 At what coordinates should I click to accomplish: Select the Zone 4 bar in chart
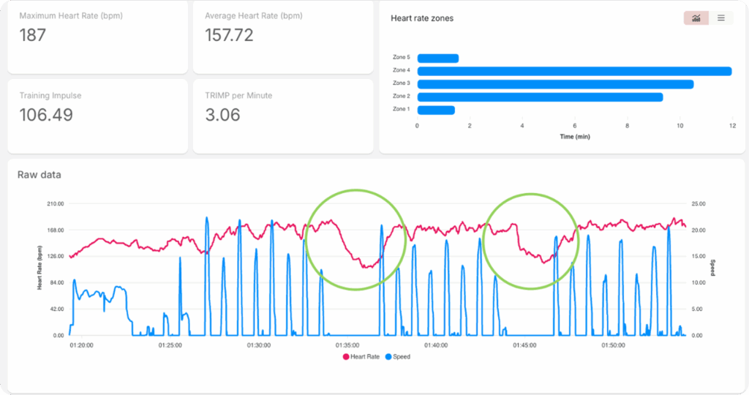tap(574, 71)
